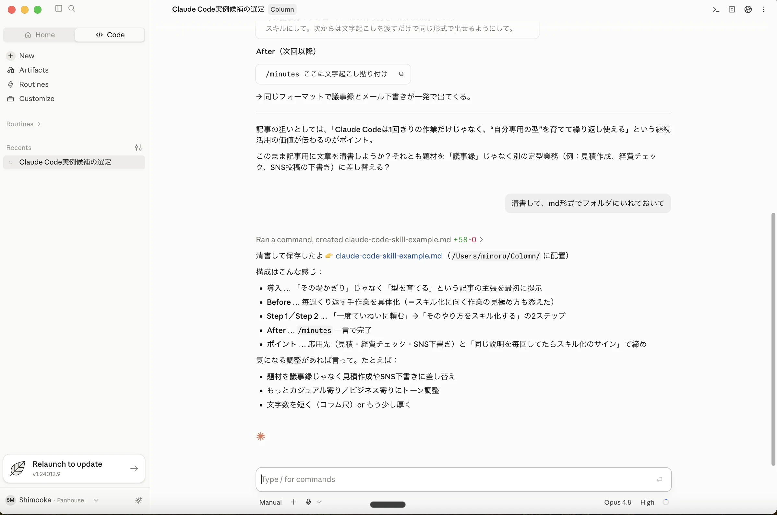The image size is (777, 515).
Task: Change the High effort setting
Action: coord(647,502)
